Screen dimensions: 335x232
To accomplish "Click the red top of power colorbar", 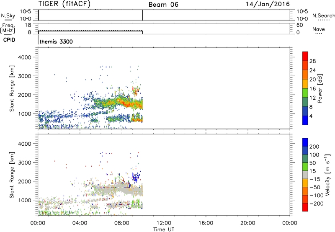I will click(x=305, y=56).
